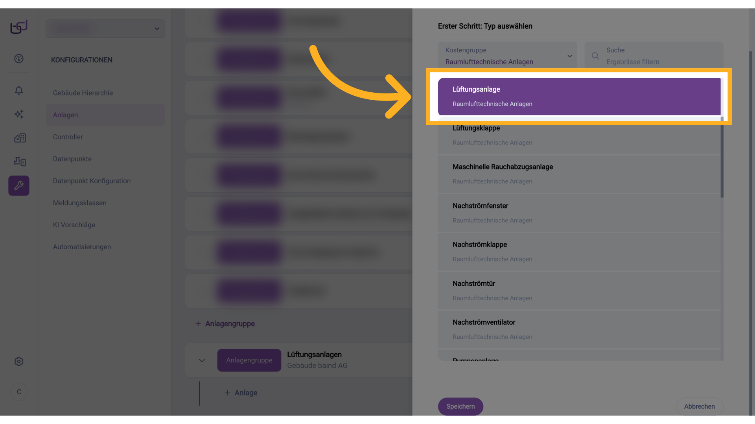Open notifications bell icon
This screenshot has width=755, height=424.
coord(19,90)
